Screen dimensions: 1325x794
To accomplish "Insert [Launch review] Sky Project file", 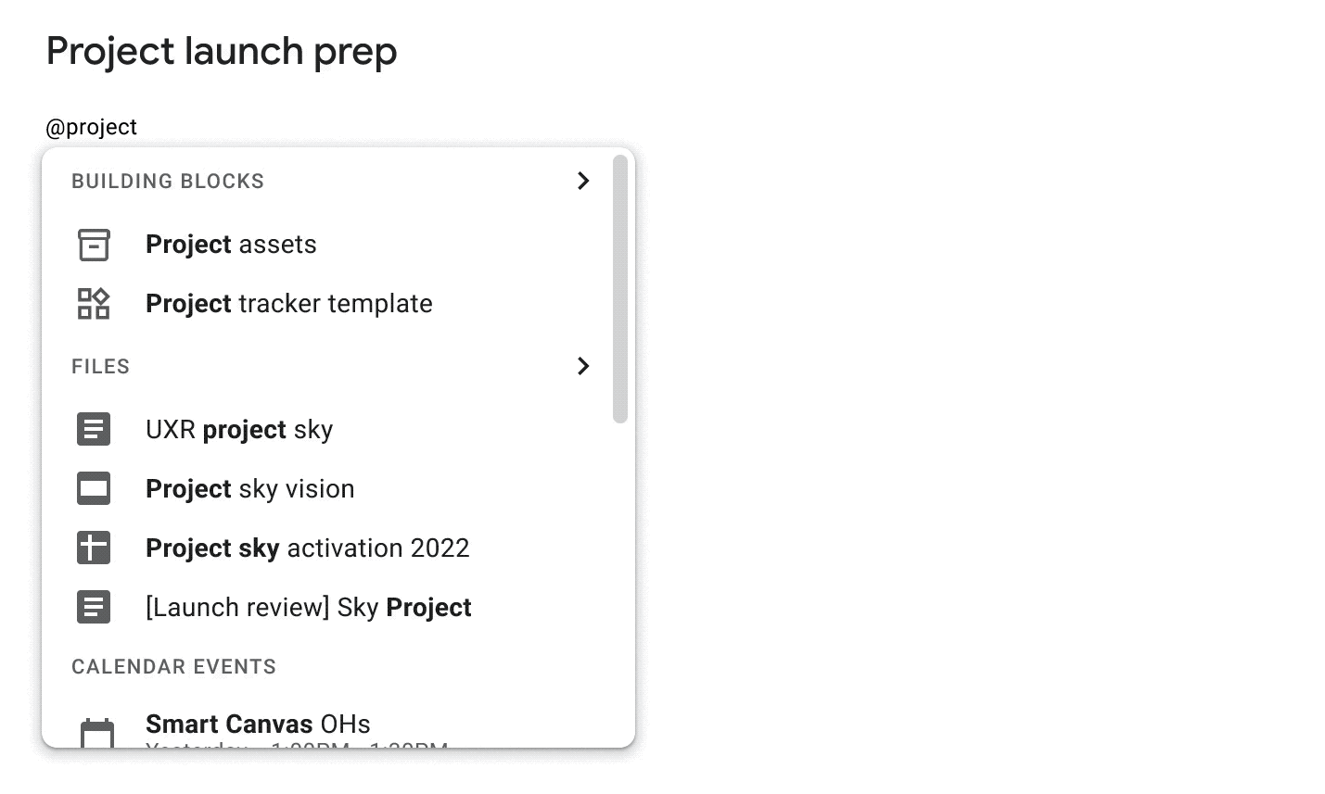I will coord(331,608).
